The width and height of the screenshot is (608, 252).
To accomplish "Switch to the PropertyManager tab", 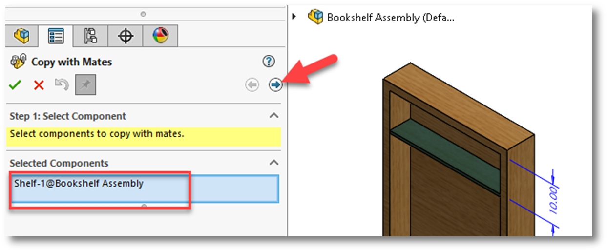I will (55, 36).
